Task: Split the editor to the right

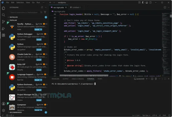Action: [x=165, y=7]
